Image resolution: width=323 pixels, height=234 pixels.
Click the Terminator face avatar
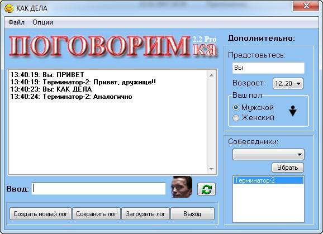click(182, 187)
